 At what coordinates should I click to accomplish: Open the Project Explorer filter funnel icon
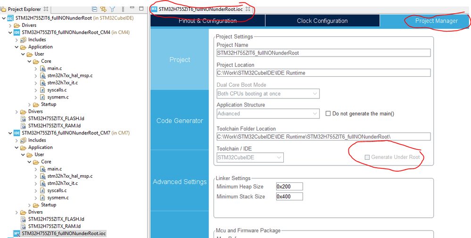point(112,9)
